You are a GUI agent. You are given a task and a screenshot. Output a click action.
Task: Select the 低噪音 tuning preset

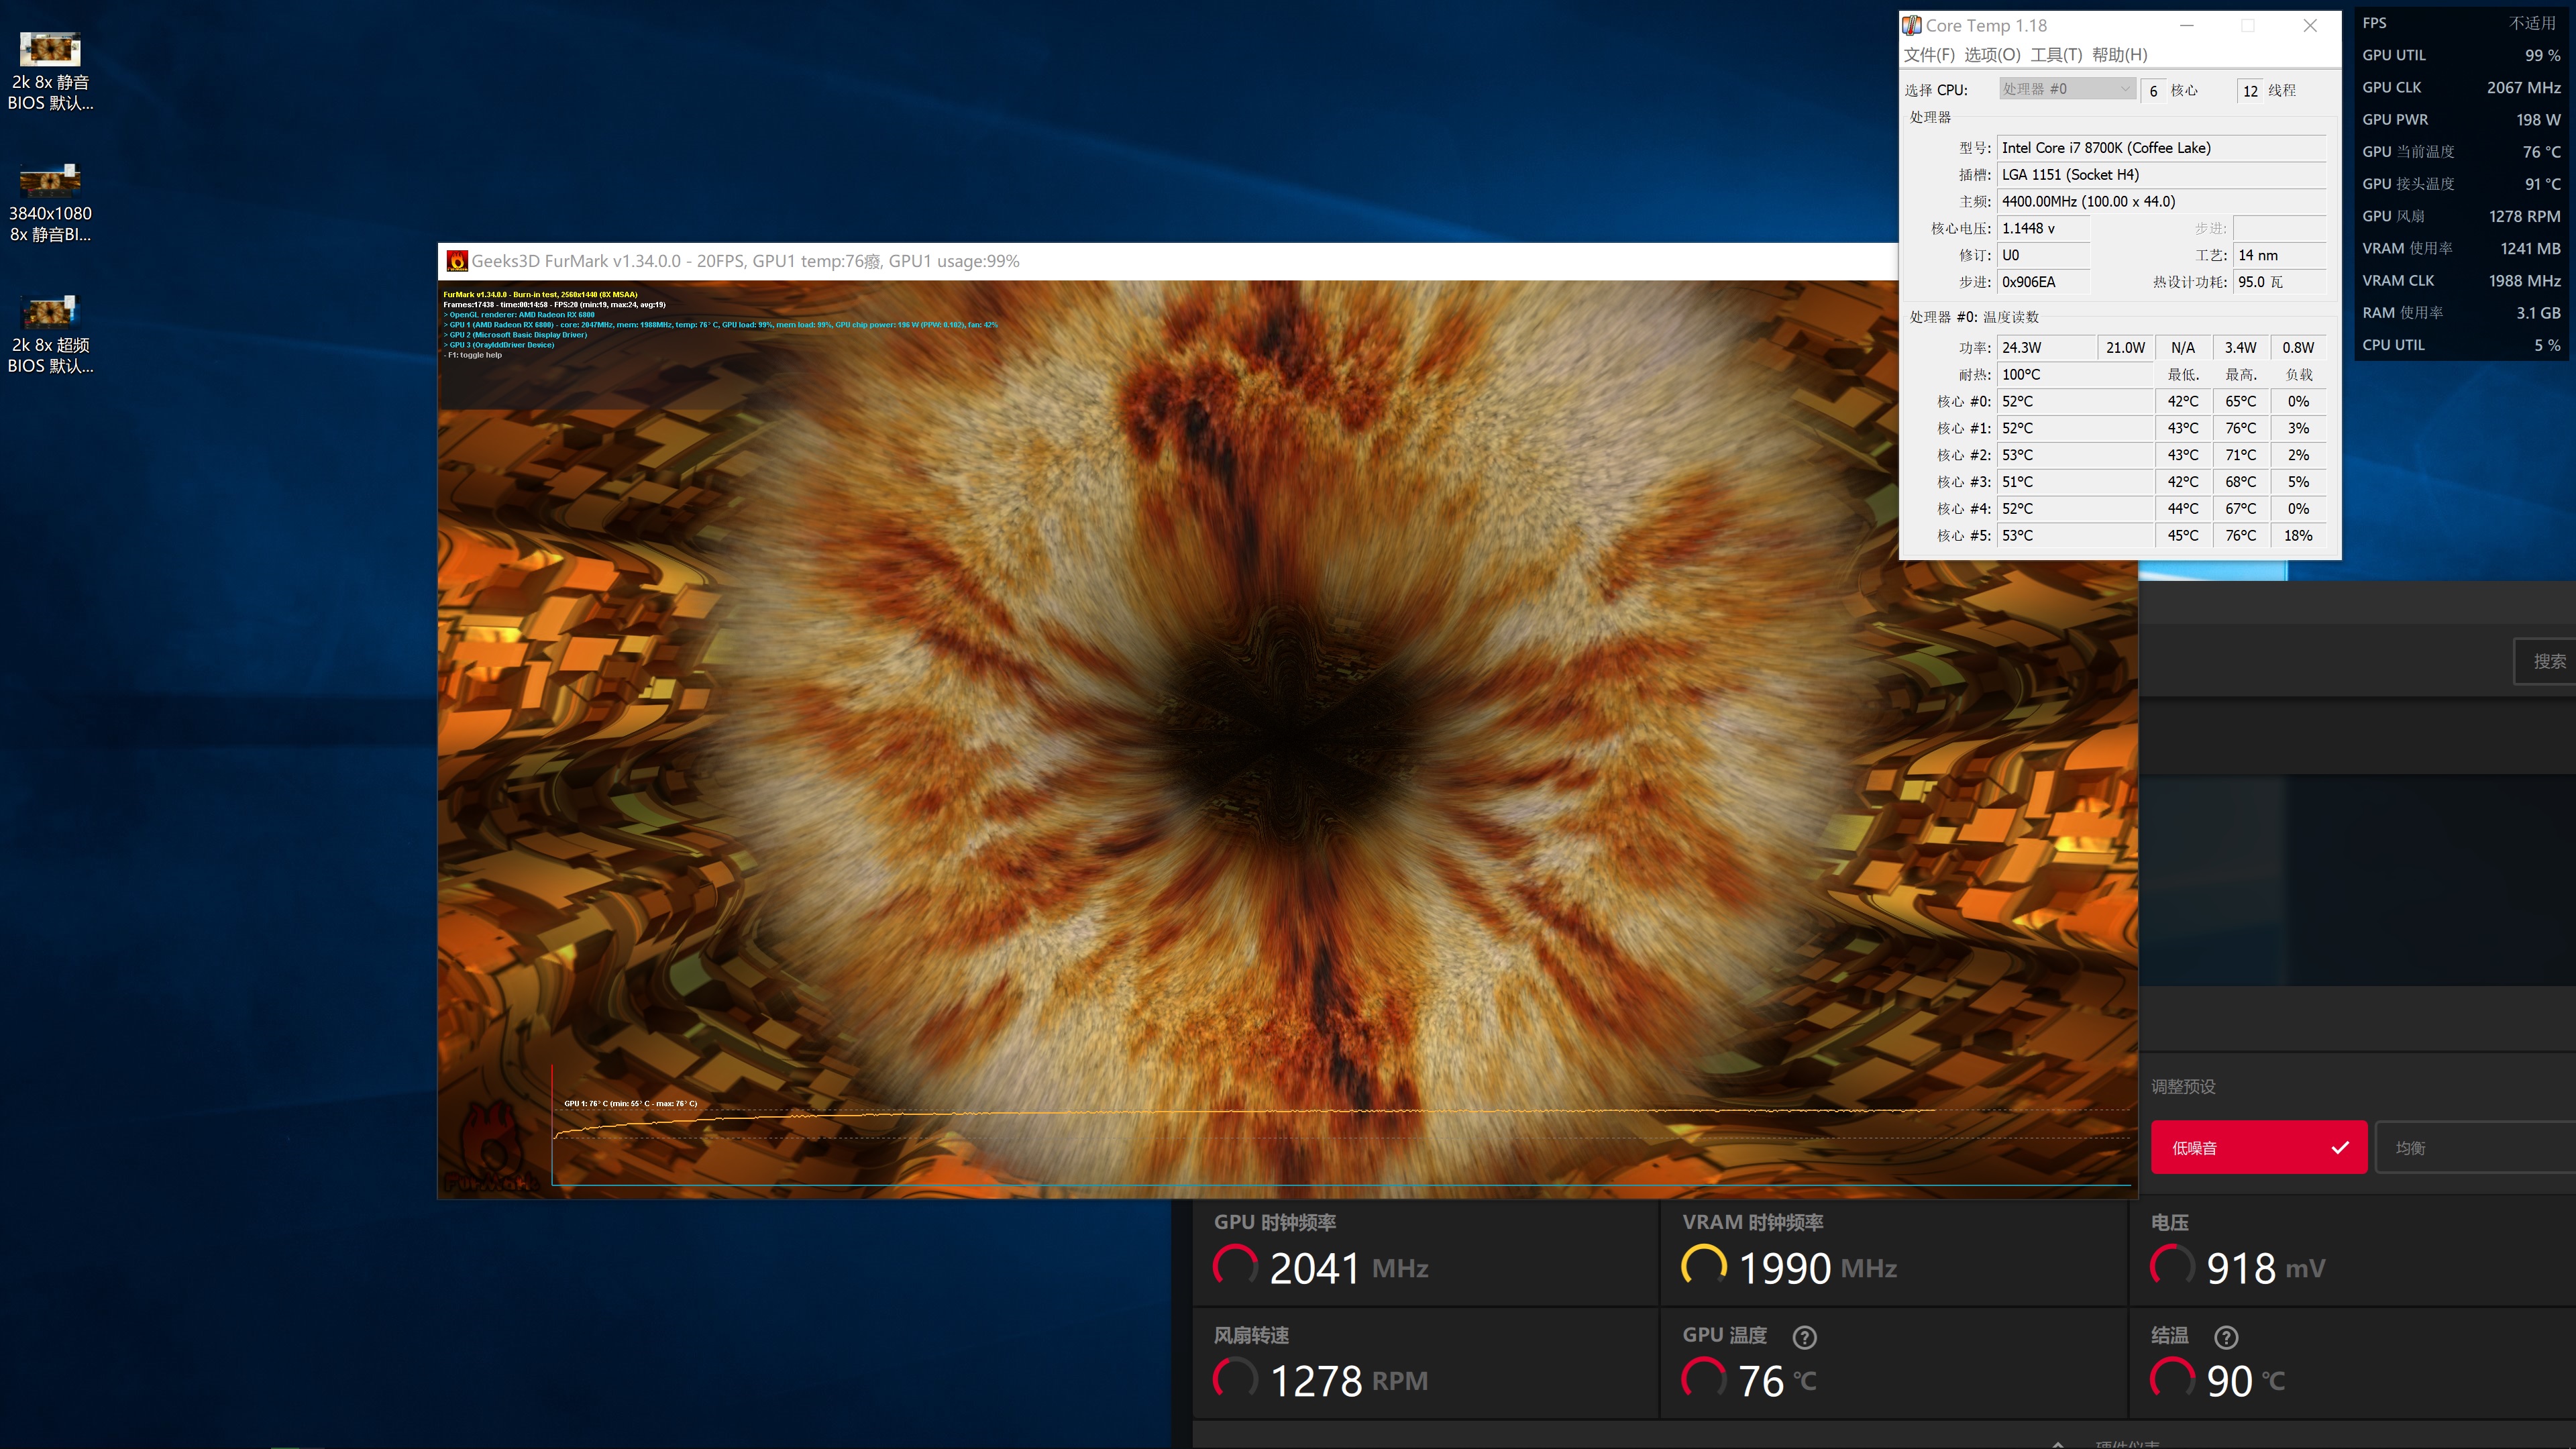[x=2258, y=1148]
